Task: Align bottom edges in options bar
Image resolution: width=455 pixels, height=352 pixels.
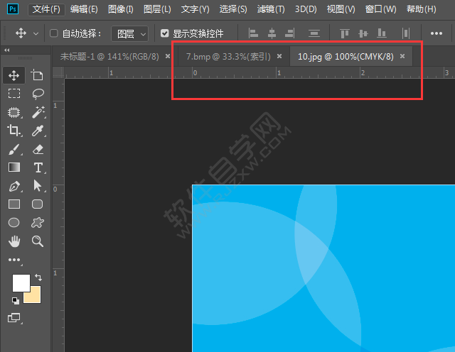Action: pyautogui.click(x=382, y=33)
